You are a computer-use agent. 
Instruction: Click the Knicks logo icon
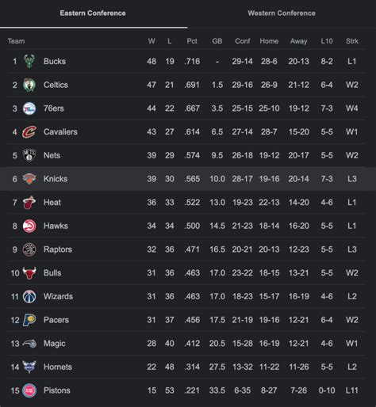pos(29,179)
